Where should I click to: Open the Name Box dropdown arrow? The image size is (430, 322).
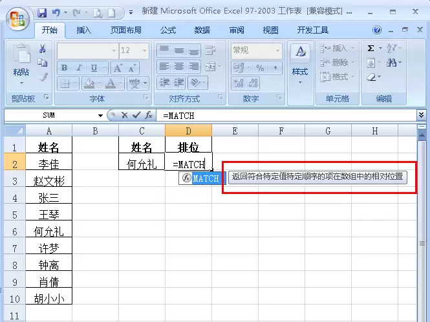point(100,116)
